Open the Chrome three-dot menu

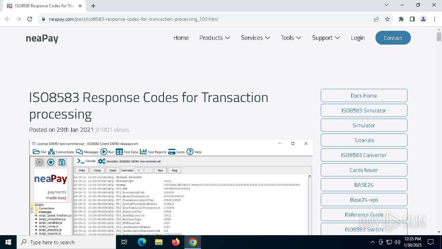tap(434, 19)
